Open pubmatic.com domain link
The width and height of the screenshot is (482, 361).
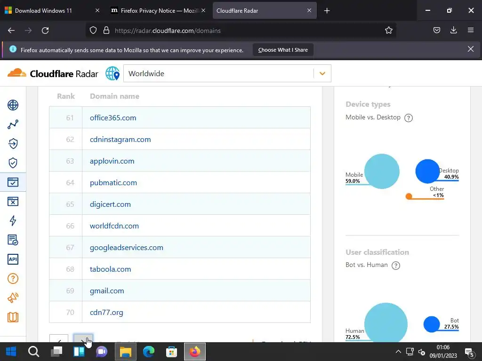coord(113,183)
